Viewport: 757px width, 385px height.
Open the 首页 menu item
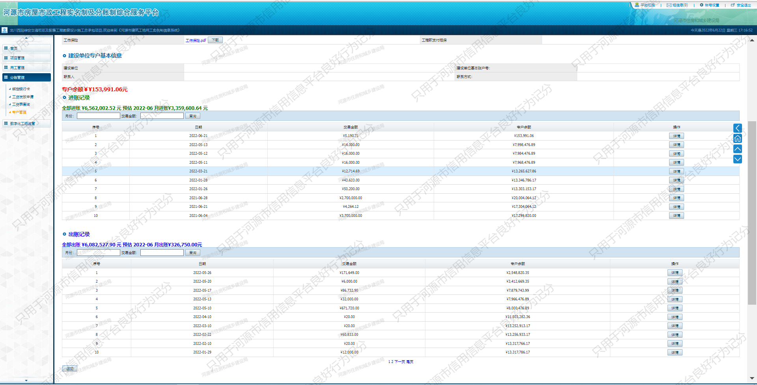(x=26, y=48)
